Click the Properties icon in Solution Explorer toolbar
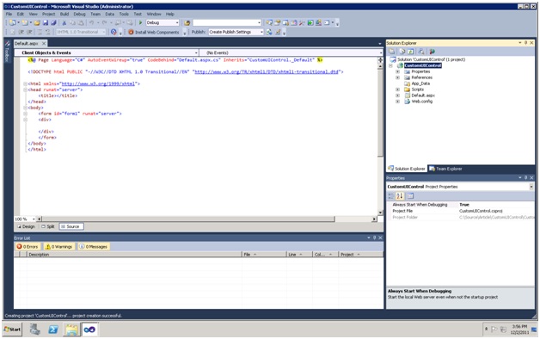Viewport: 540px width, 339px height. point(392,52)
